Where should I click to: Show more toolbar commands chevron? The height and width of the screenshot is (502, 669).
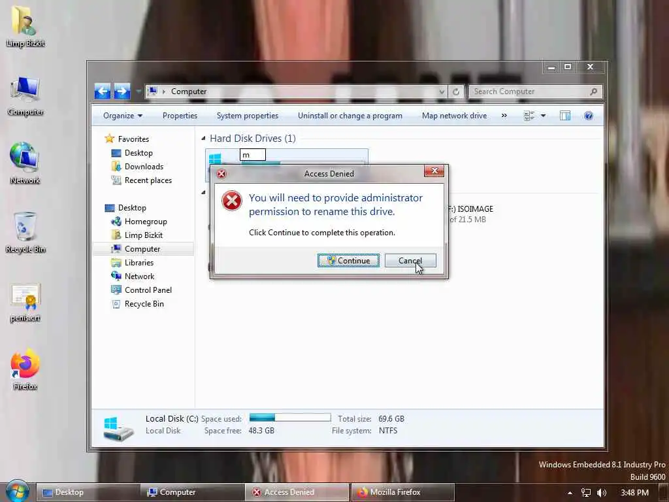click(504, 116)
